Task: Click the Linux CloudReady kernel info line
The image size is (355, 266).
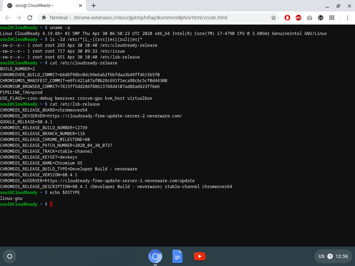Action: (164, 34)
